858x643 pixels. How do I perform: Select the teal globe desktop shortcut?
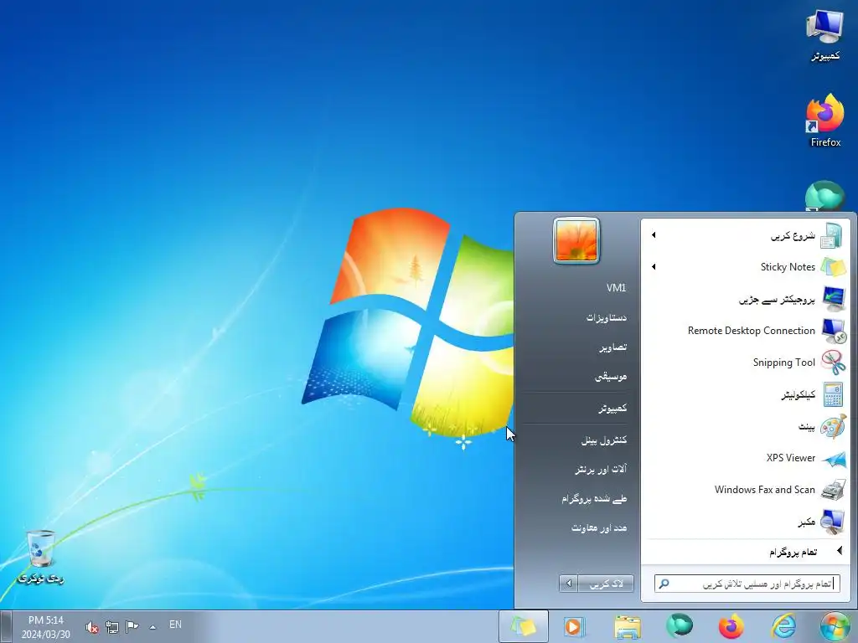pos(825,197)
